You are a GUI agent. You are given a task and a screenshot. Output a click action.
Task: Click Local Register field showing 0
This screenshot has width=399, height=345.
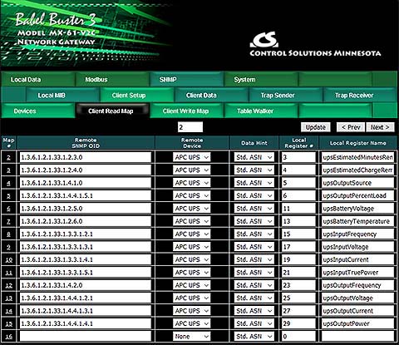[298, 337]
